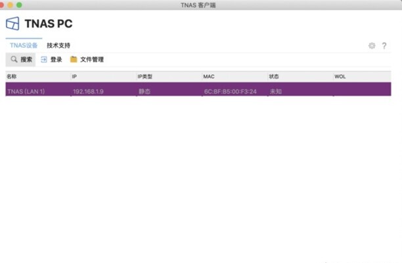This screenshot has width=402, height=263.
Task: Click the IP address 192.168.1.9
Action: [88, 91]
